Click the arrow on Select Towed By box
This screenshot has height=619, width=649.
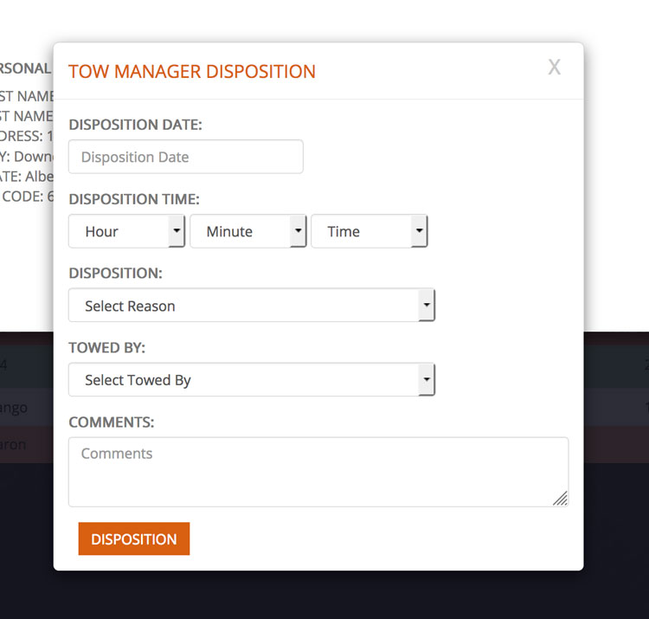click(427, 380)
